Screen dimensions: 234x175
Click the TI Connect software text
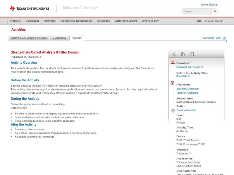184,154
